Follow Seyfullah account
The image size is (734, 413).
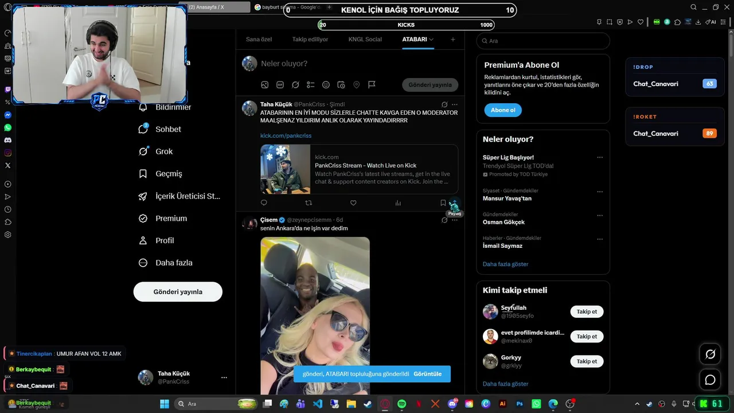pyautogui.click(x=587, y=311)
